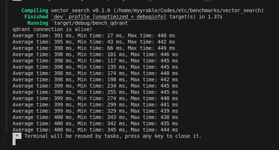The width and height of the screenshot is (279, 150).
Task: Click the asterisk marker before the terminal reuse message
Action: (x=17, y=136)
